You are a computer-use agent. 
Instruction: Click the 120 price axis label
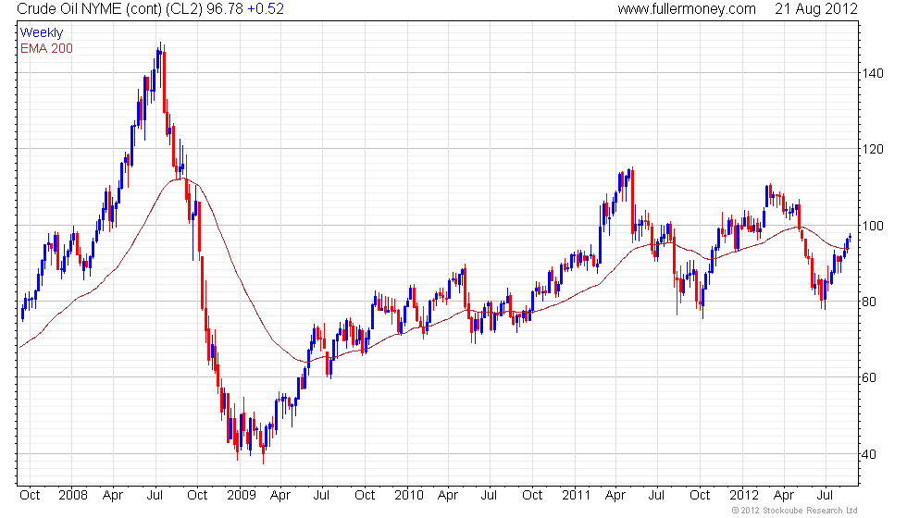click(872, 149)
